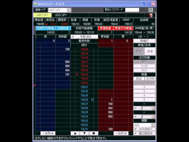Close the speed order window
This screenshot has height=142, width=189.
point(154,4)
